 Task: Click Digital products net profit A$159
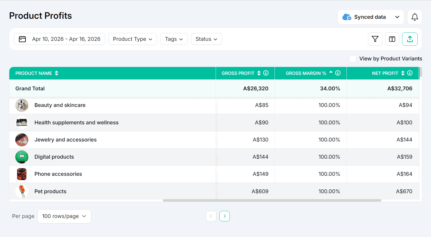(405, 157)
